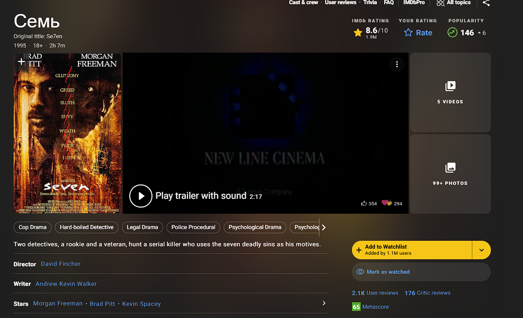Open the FAQ tab

389,3
